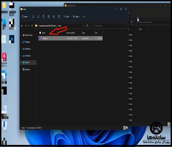This screenshot has width=172, height=147.
Task: Sort by the Date modified column header
Action: (71, 33)
